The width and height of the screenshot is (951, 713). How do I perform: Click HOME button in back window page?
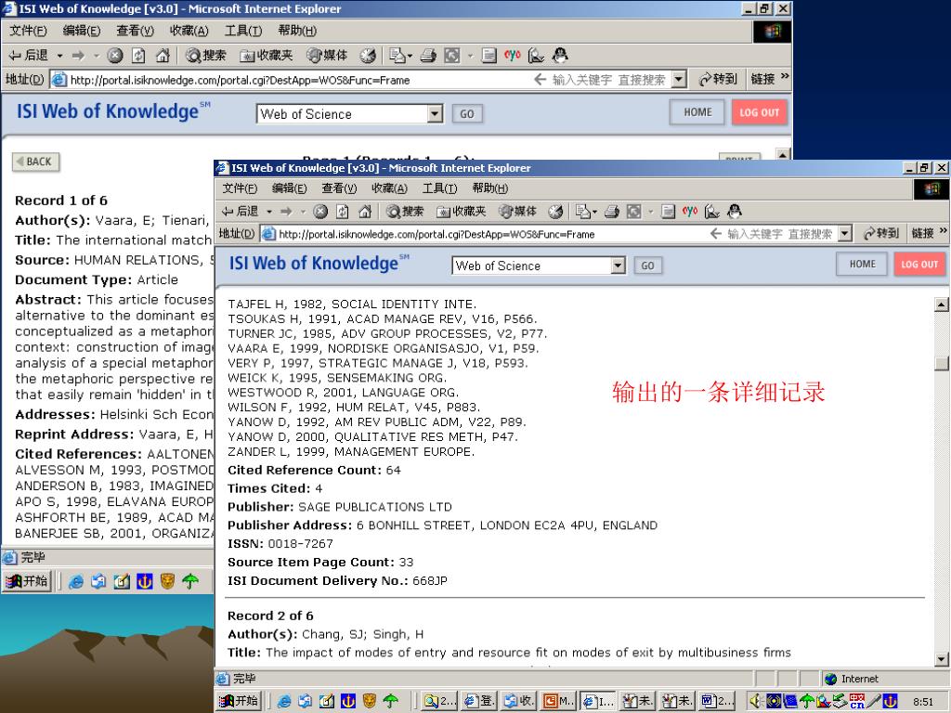point(697,112)
